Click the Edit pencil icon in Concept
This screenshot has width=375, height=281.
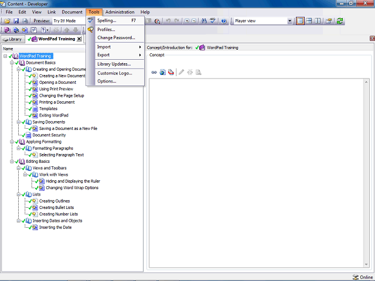click(181, 72)
